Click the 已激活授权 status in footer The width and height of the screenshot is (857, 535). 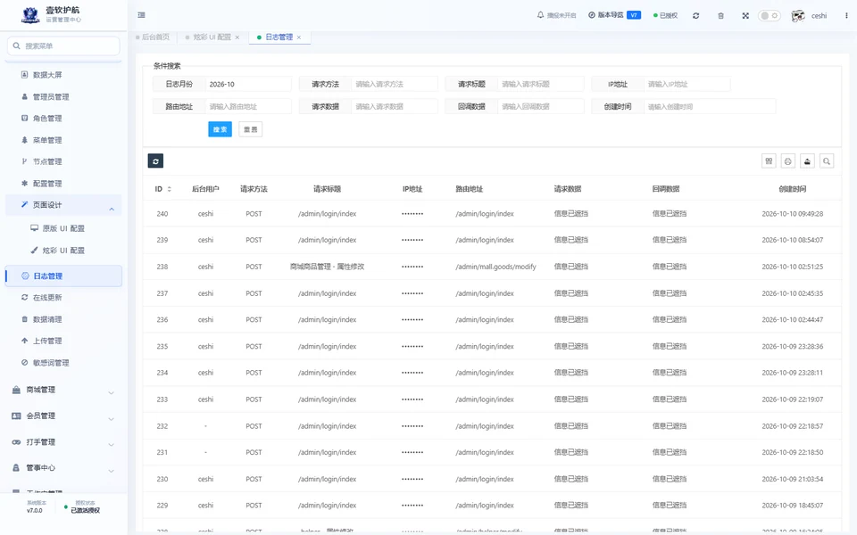[86, 510]
